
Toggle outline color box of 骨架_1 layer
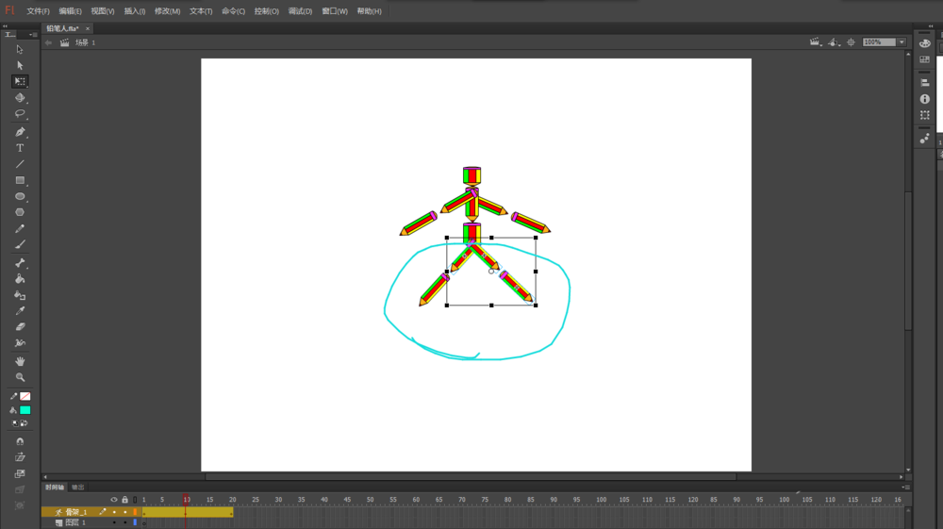135,512
